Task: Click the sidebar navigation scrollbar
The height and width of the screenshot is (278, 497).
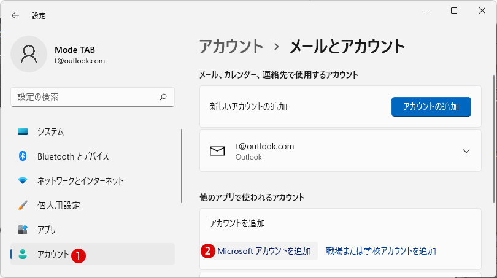Action: [182, 166]
